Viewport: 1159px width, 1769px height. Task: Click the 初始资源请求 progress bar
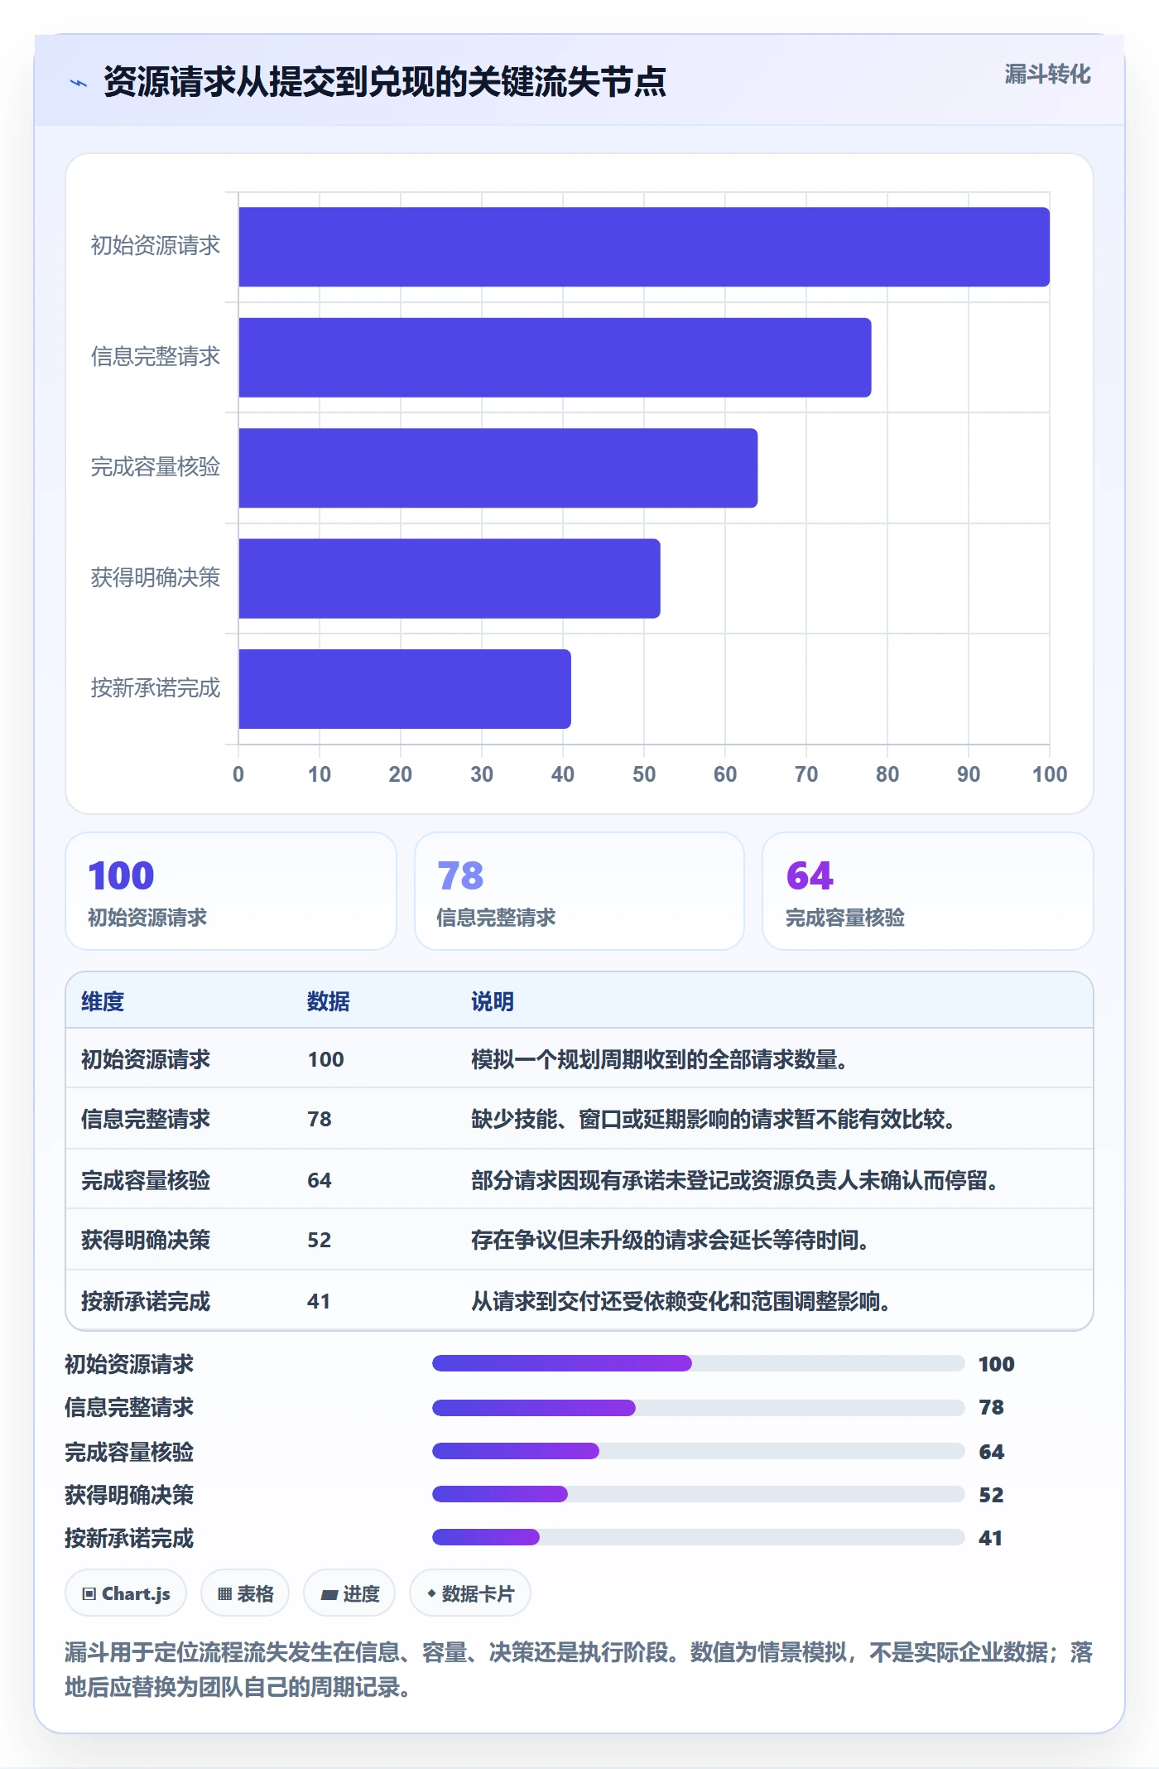(699, 1363)
